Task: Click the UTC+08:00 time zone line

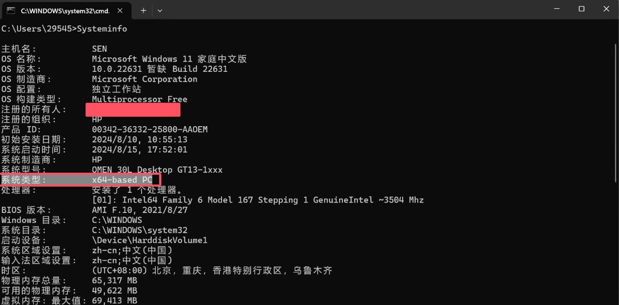Action: pyautogui.click(x=212, y=270)
